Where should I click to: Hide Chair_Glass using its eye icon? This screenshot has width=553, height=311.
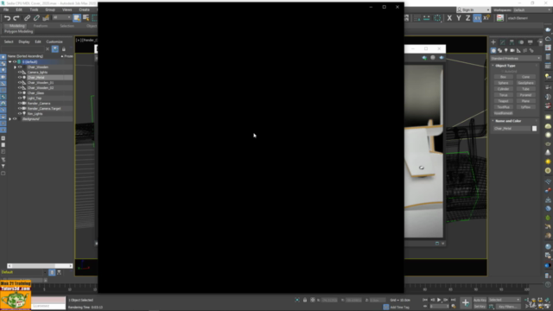point(20,93)
